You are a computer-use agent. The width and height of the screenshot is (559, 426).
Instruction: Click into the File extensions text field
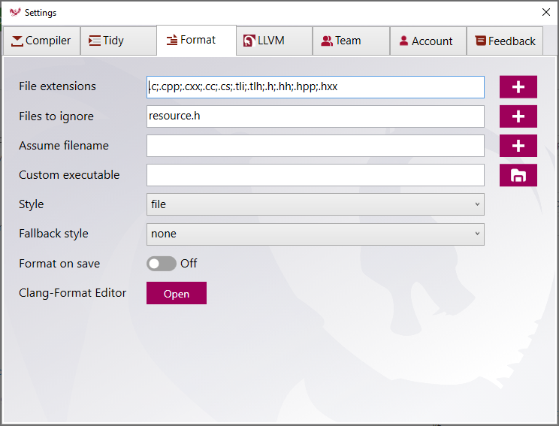pyautogui.click(x=315, y=86)
